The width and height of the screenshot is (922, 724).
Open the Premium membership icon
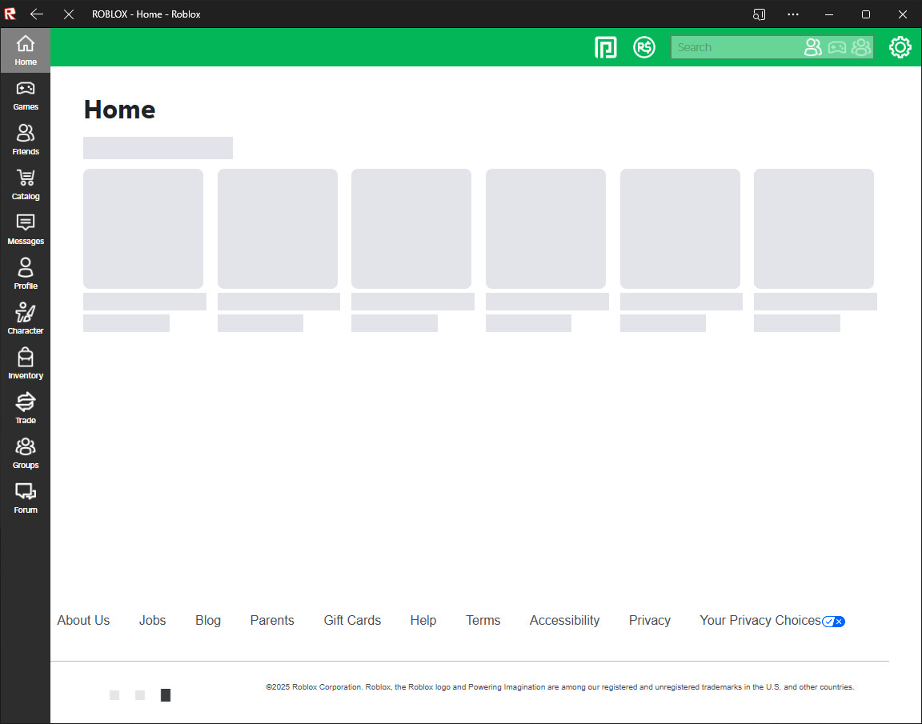pos(606,47)
